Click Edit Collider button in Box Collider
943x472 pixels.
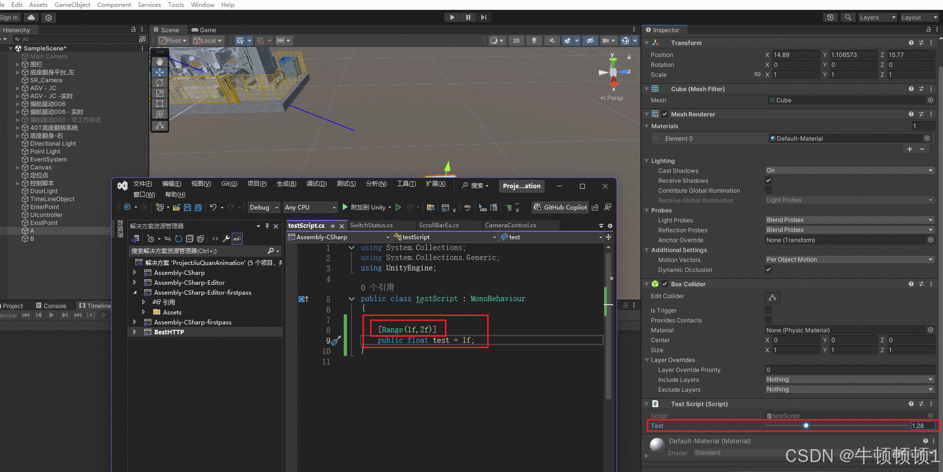[772, 297]
